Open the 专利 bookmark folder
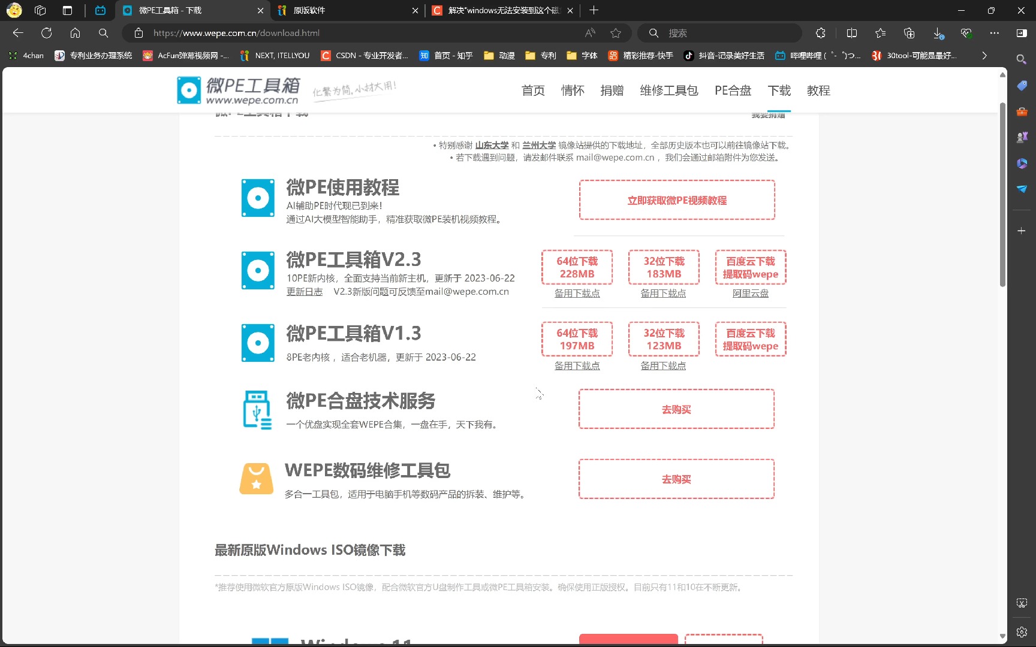This screenshot has height=647, width=1036. click(541, 56)
